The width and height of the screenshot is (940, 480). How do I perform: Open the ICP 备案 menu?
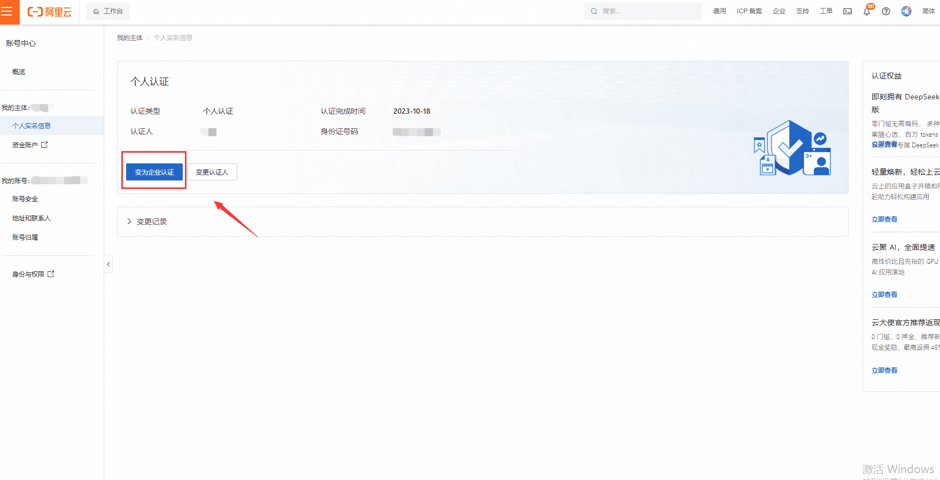coord(749,11)
